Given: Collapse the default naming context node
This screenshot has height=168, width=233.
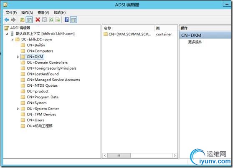Looking at the screenshot, I should (x=7, y=34).
